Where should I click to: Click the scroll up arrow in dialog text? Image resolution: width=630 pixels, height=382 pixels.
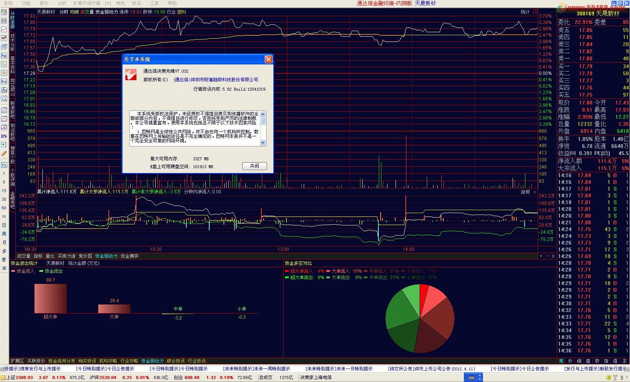pos(262,114)
